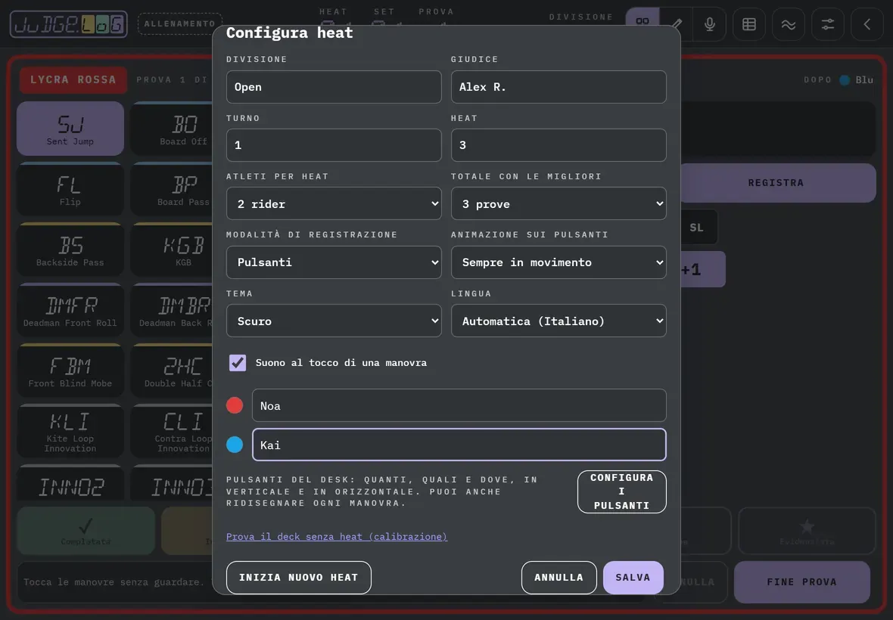Image resolution: width=893 pixels, height=620 pixels.
Task: Tap the Front Blind Mobe button
Action: (70, 370)
